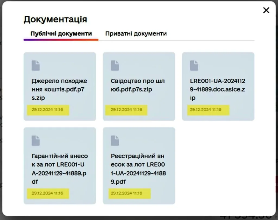Image resolution: width=278 pixels, height=220 pixels.
Task: Open Джерело походження коштів.pdf.p7s.zip file name
Action: tap(59, 90)
